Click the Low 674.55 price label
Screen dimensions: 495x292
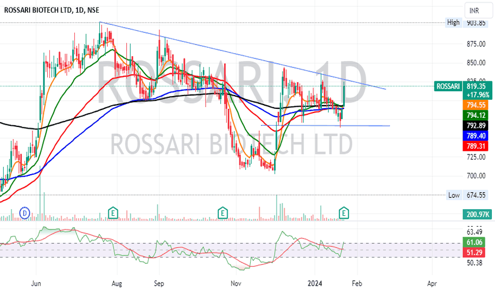click(467, 195)
